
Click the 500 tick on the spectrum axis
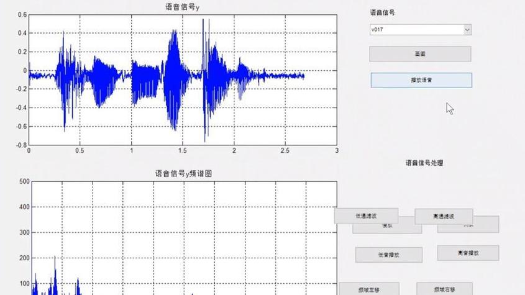click(x=24, y=181)
